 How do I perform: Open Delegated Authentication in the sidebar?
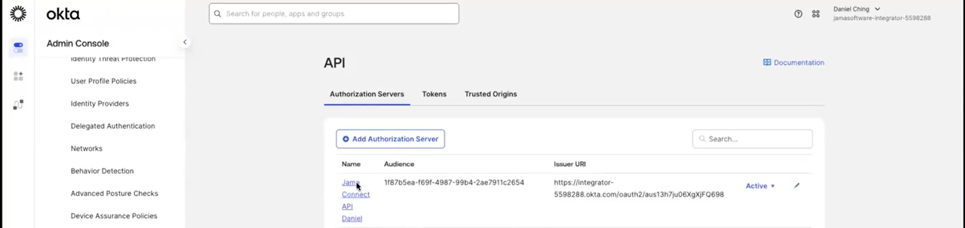tap(113, 126)
